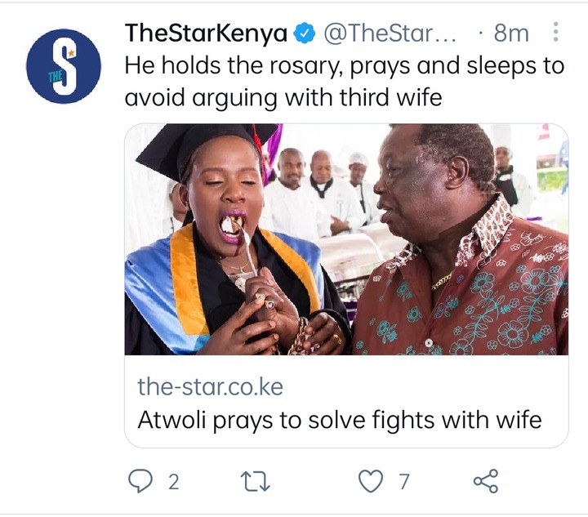Click the reply count number 2

173,482
